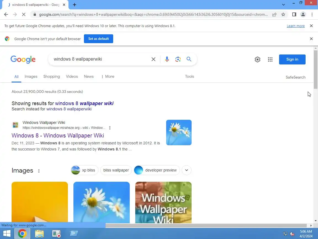Screen dimensions: 318x239
Task: Open the Google apps grid
Action: pos(270,59)
